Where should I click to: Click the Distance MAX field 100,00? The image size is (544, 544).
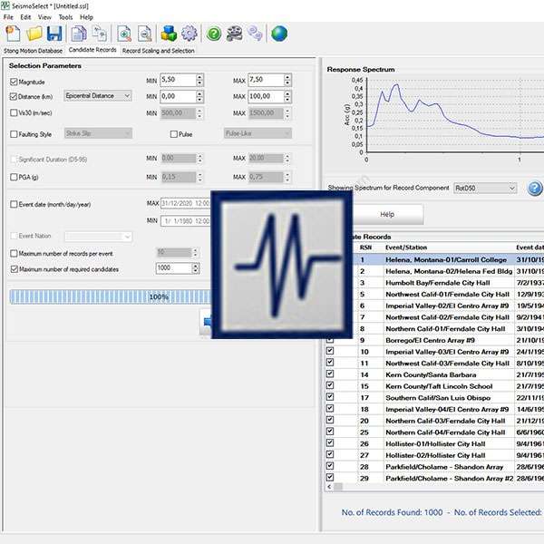click(x=266, y=96)
